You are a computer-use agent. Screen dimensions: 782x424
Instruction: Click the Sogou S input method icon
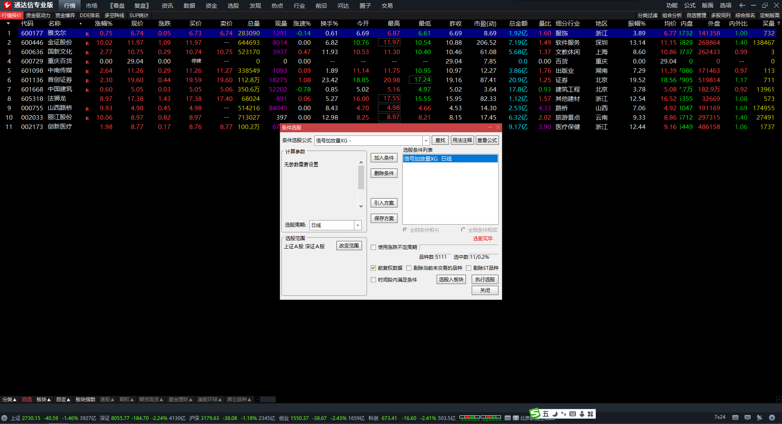(x=535, y=414)
